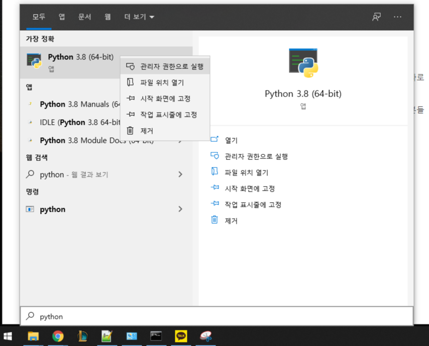Click the magnifier icon beside python web result

pyautogui.click(x=30, y=174)
